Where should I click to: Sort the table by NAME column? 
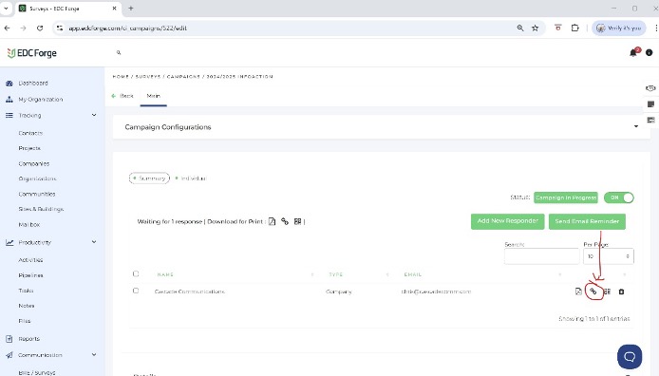pos(165,274)
